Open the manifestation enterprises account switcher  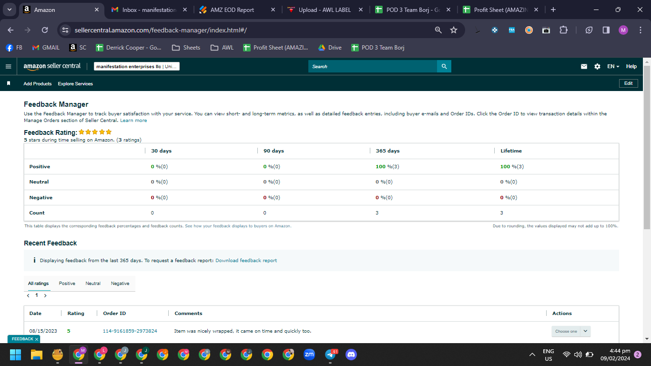(137, 67)
